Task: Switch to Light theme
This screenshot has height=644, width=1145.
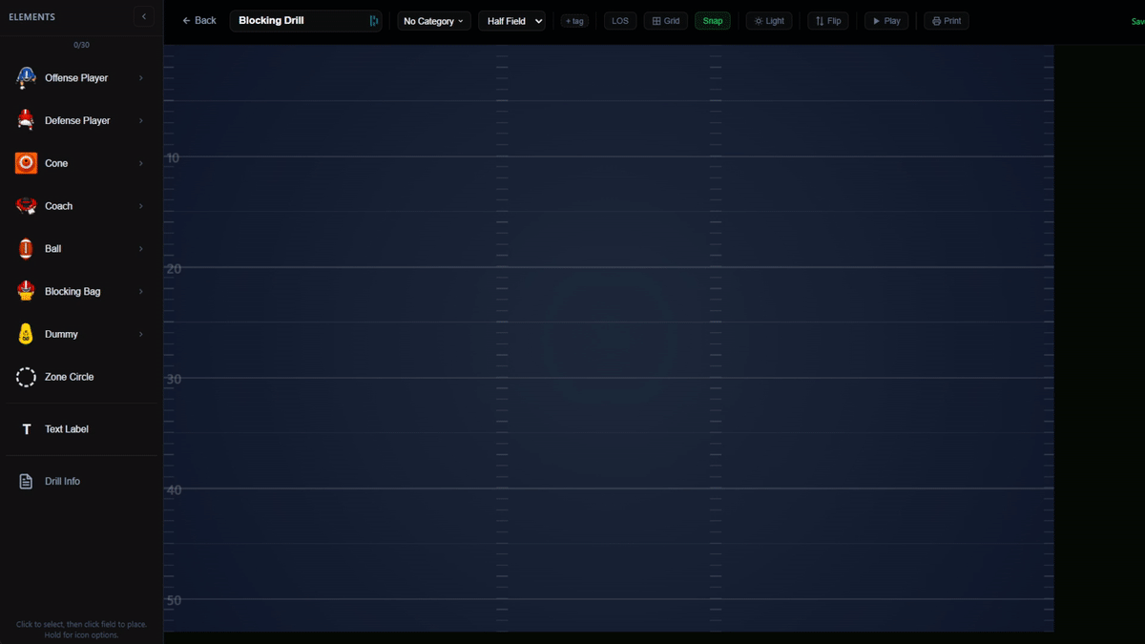Action: pos(769,21)
